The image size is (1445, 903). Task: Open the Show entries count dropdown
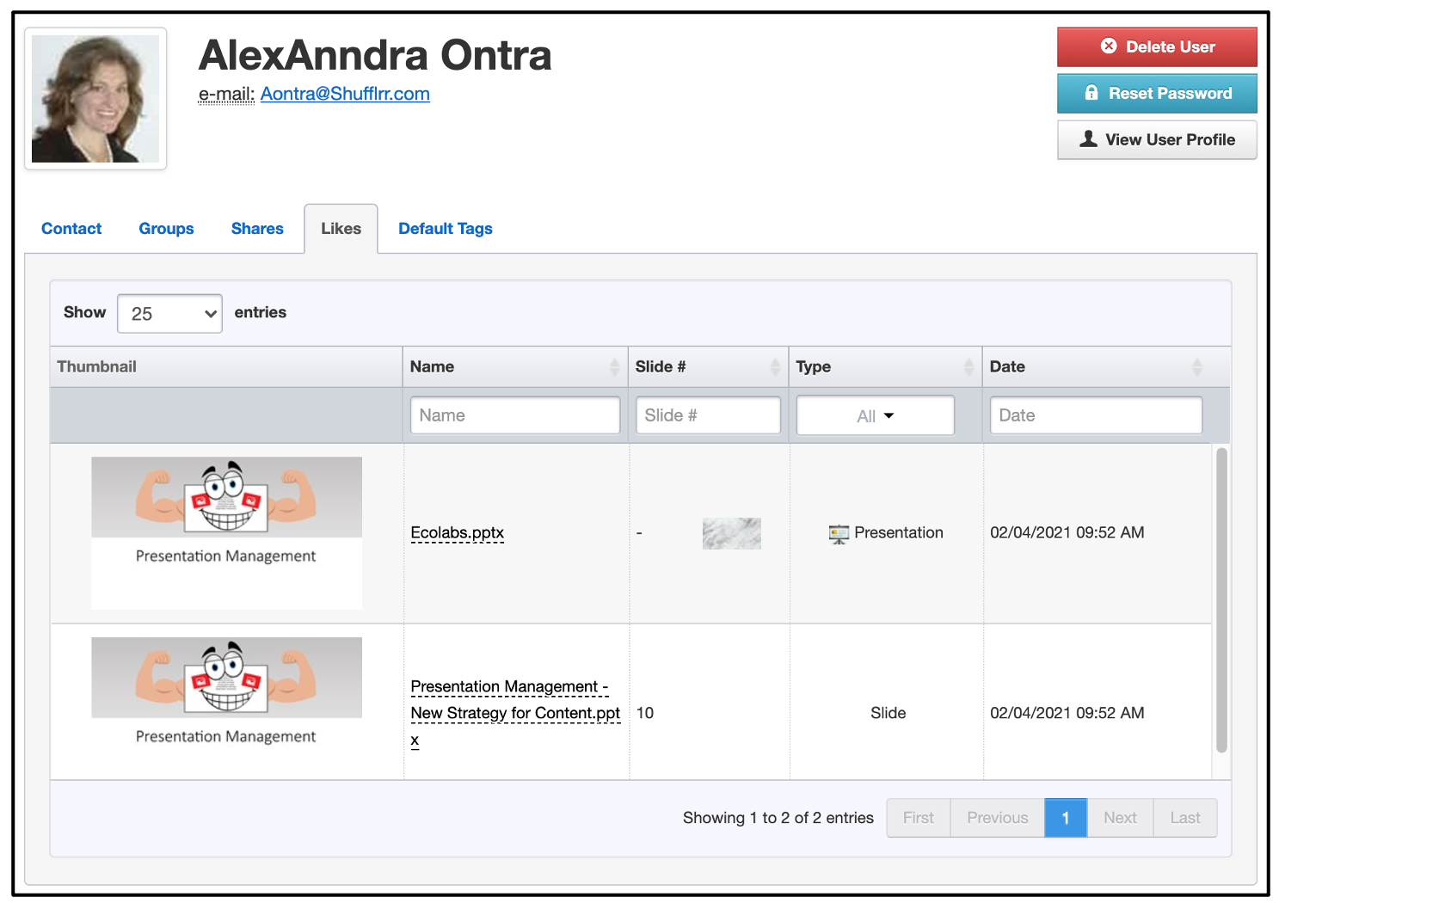click(169, 314)
